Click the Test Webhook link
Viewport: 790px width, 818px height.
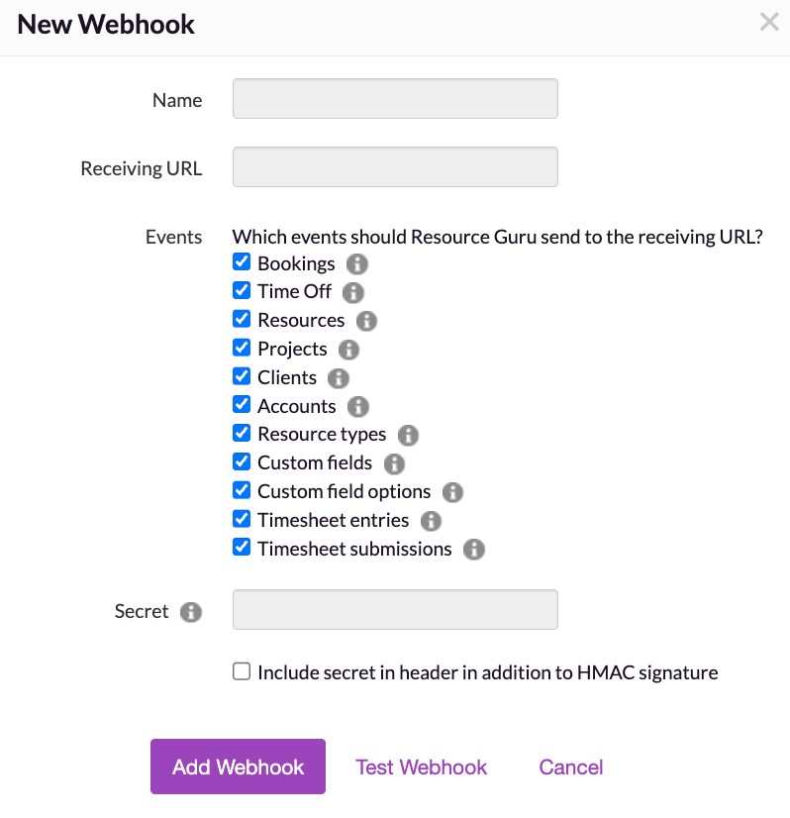[x=422, y=767]
